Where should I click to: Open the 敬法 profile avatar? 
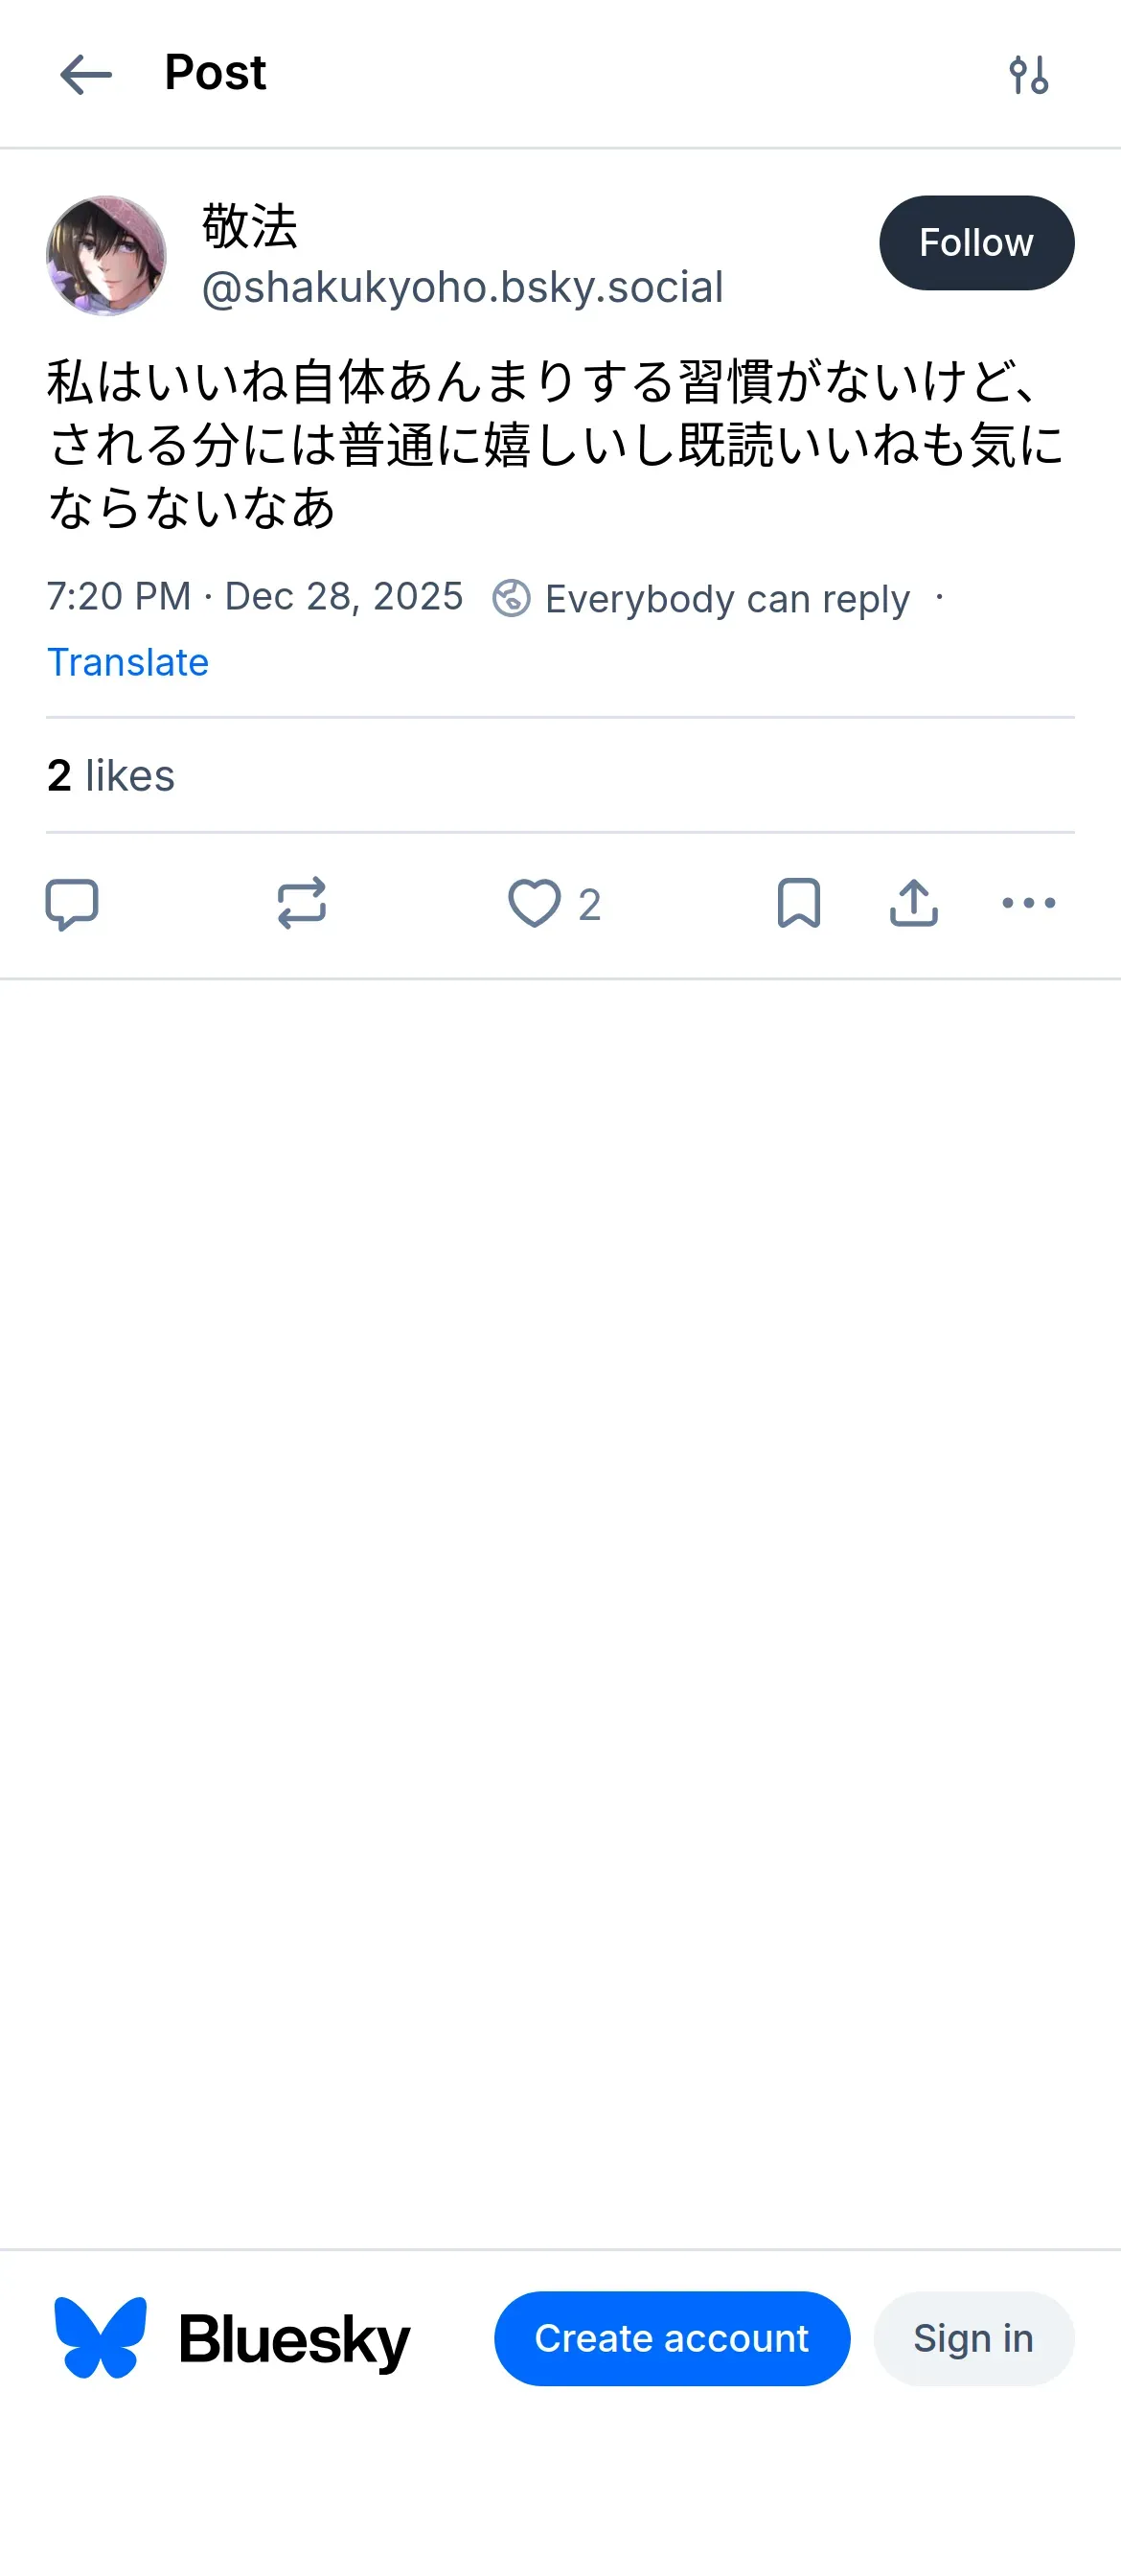click(x=106, y=256)
